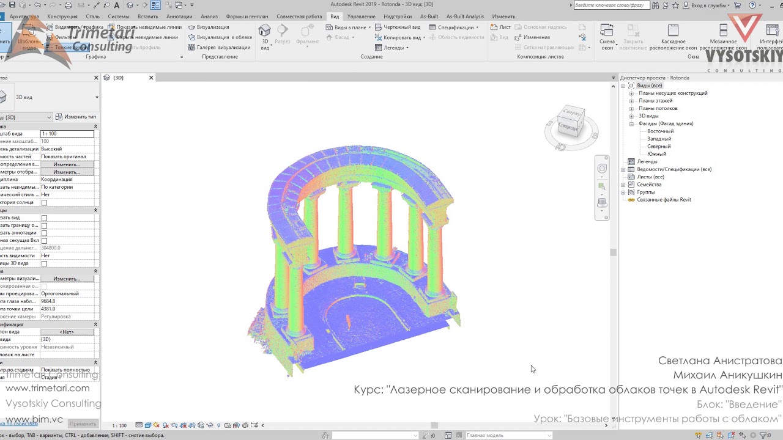
Task: Toggle the Показать вид (crop view) checkbox
Action: 44,218
